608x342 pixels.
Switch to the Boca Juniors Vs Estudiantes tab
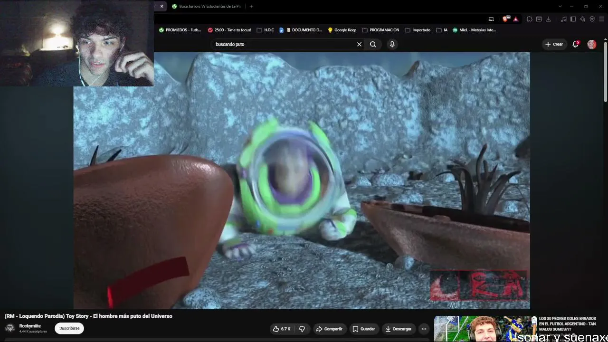(x=207, y=6)
